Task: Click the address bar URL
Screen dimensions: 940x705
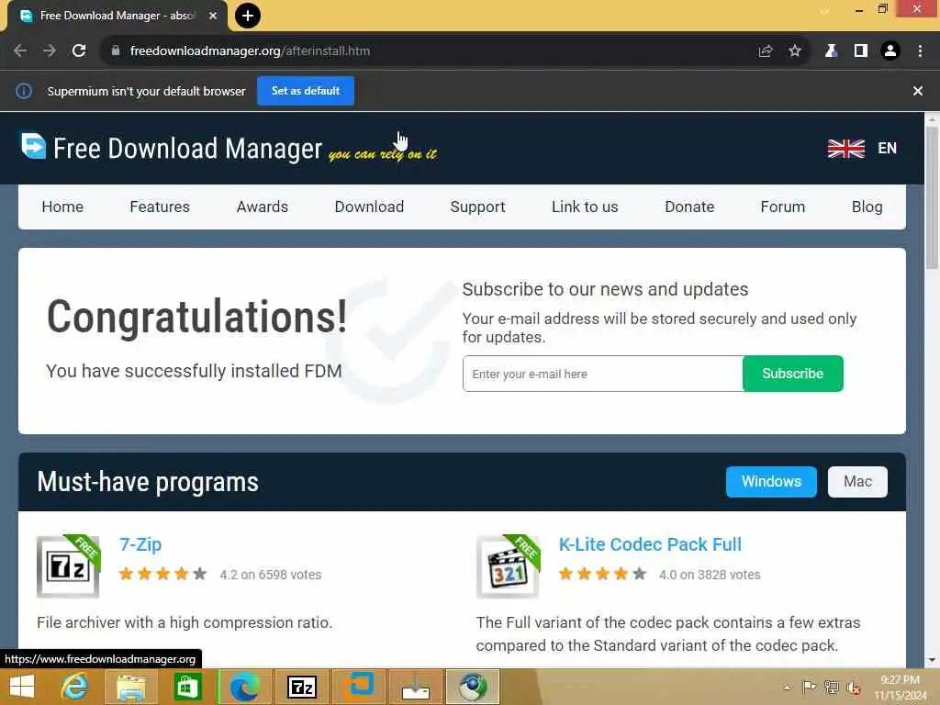Action: click(x=250, y=51)
